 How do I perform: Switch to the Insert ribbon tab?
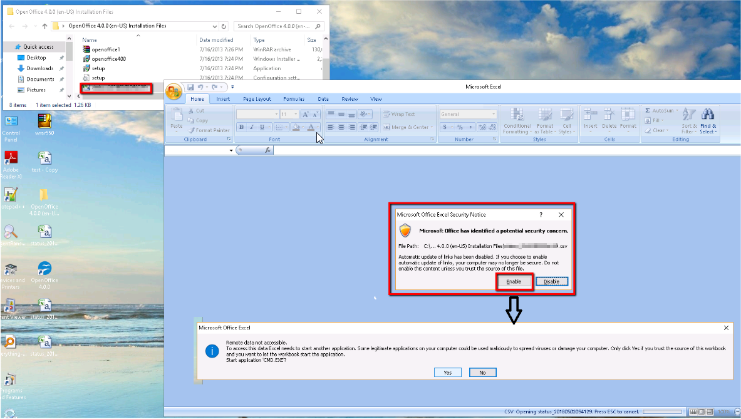click(223, 99)
